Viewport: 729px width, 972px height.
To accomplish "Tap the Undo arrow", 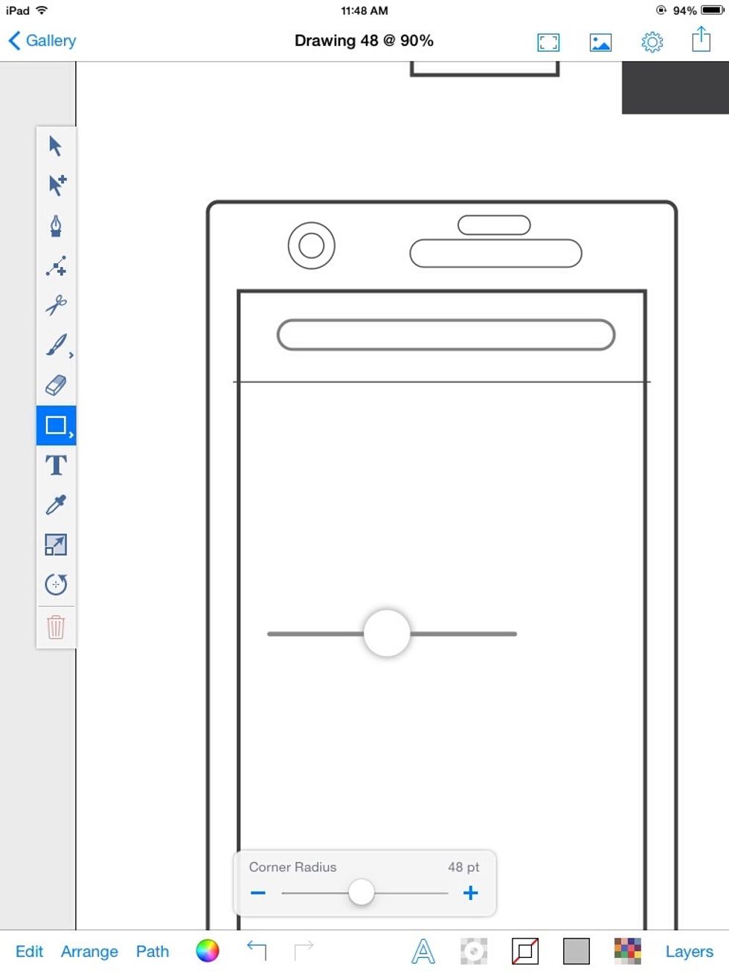I will pos(257,950).
